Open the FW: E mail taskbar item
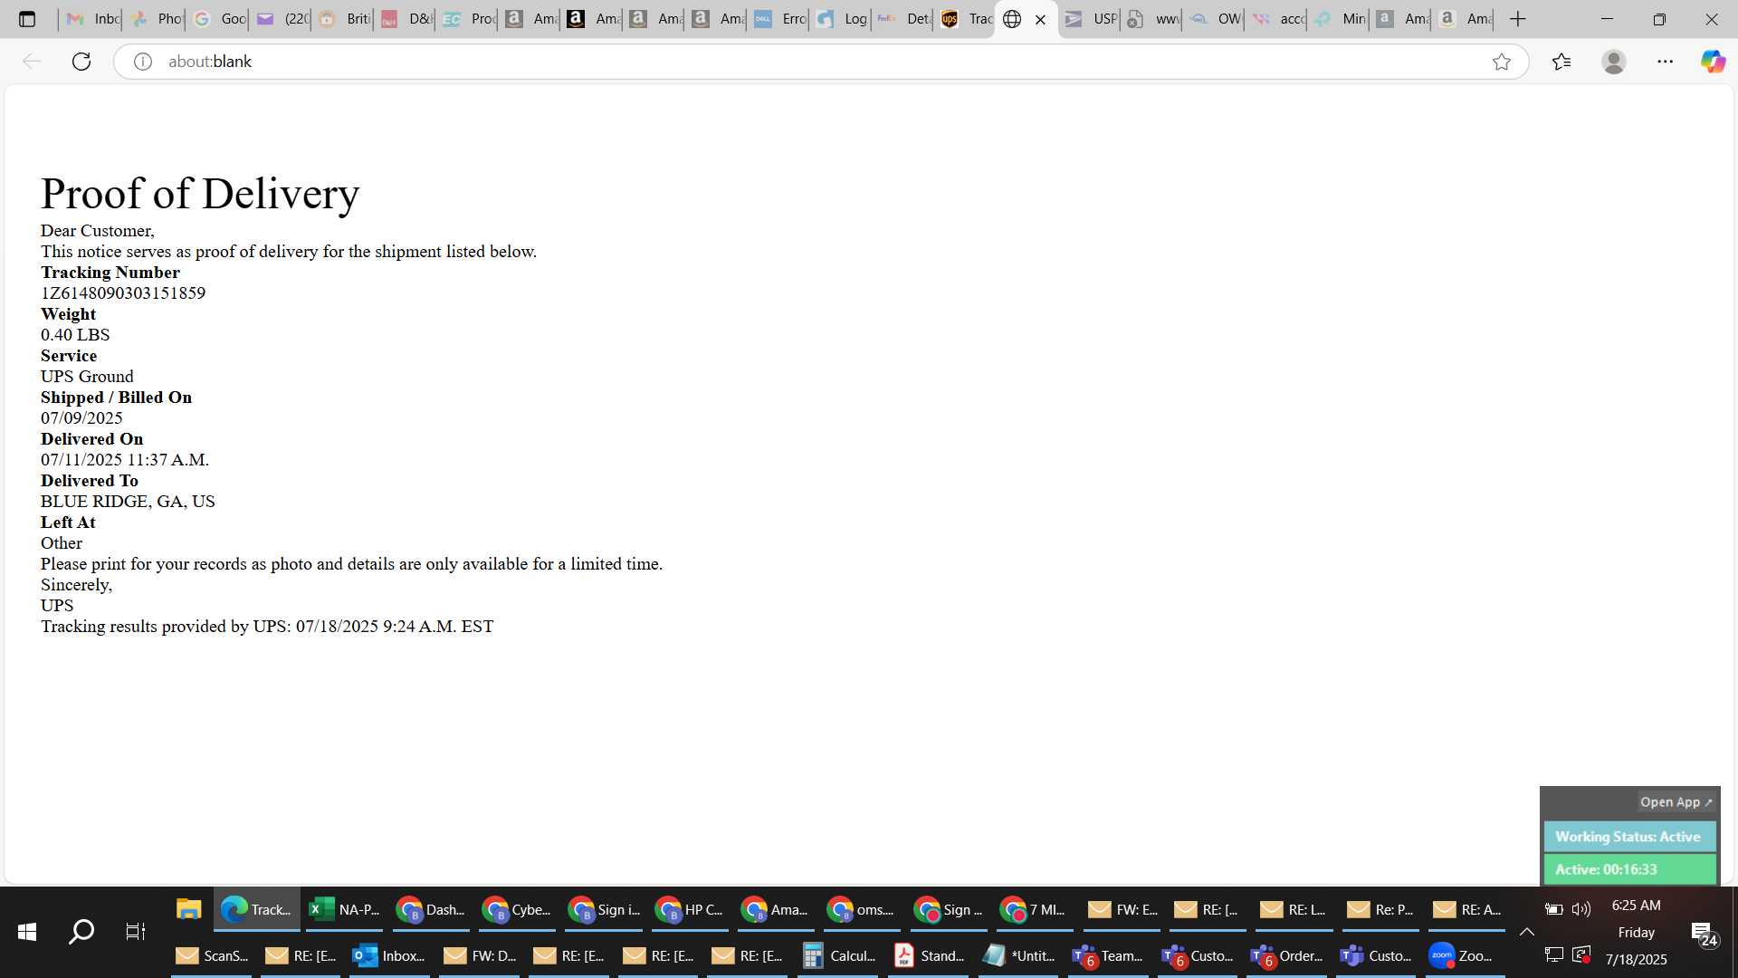 click(x=1123, y=909)
